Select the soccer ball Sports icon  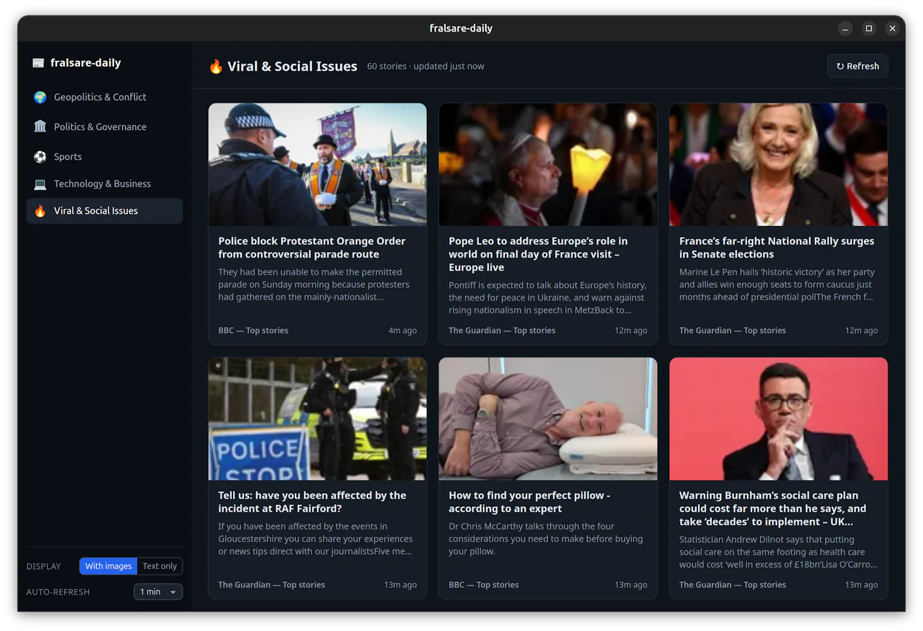point(40,156)
